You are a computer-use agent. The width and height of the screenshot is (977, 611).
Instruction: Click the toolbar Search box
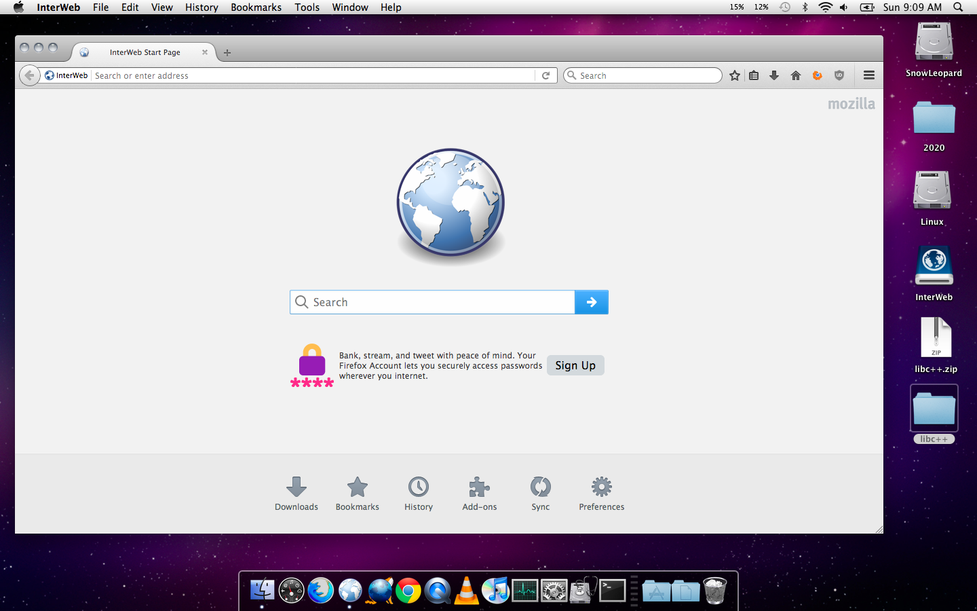[x=643, y=75]
